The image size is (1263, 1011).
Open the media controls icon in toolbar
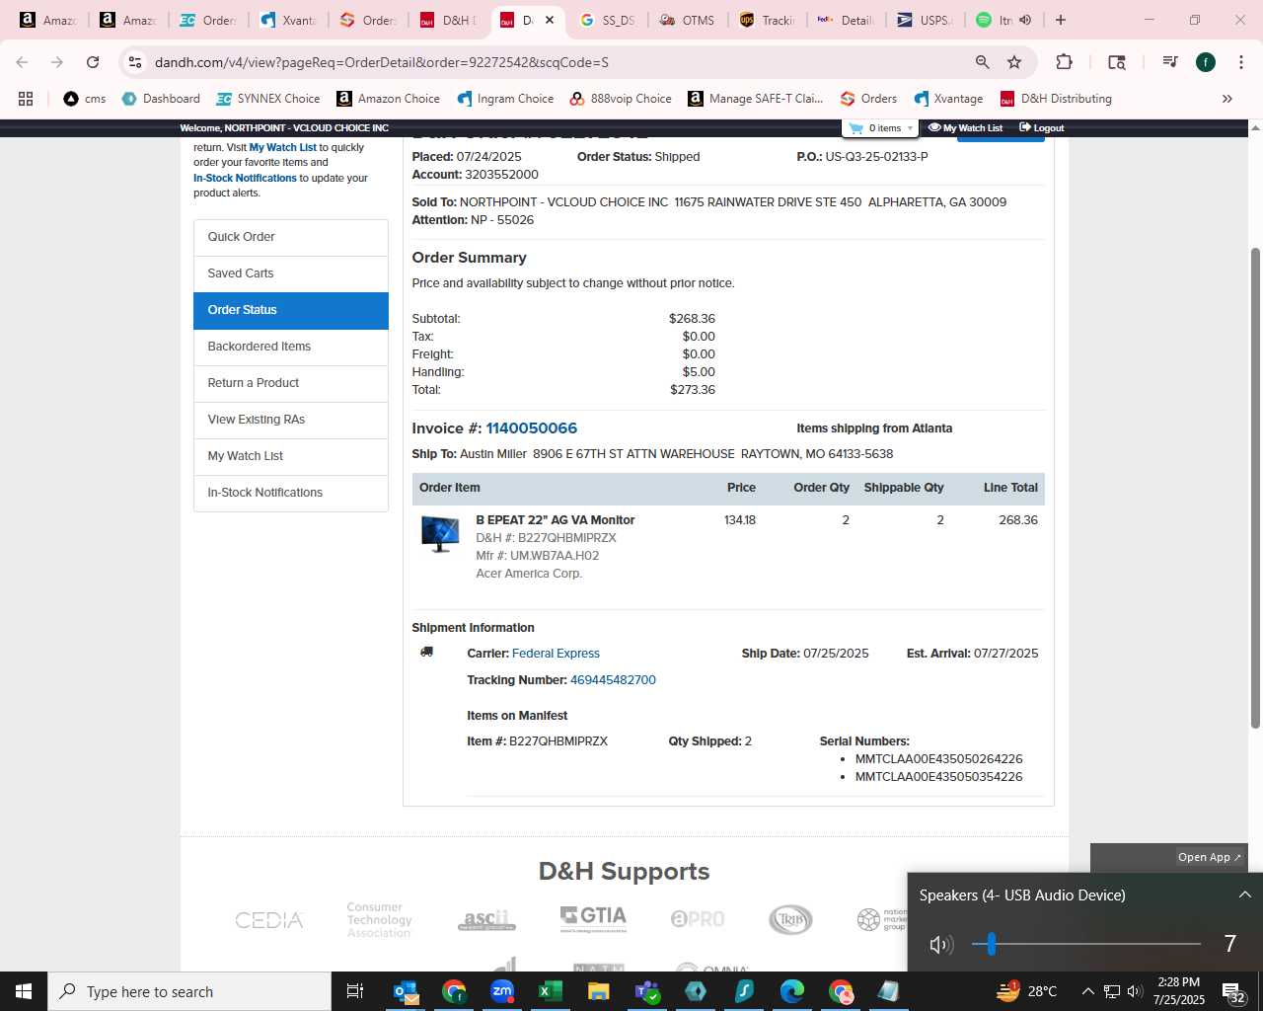coord(1170,62)
